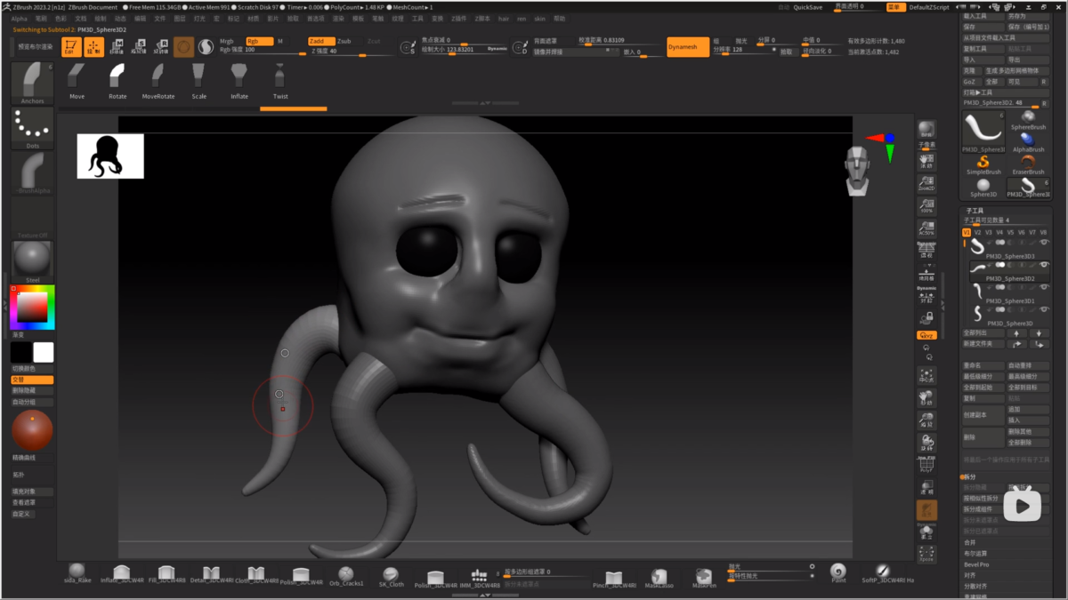Toggle the Dynamesh button

click(687, 47)
